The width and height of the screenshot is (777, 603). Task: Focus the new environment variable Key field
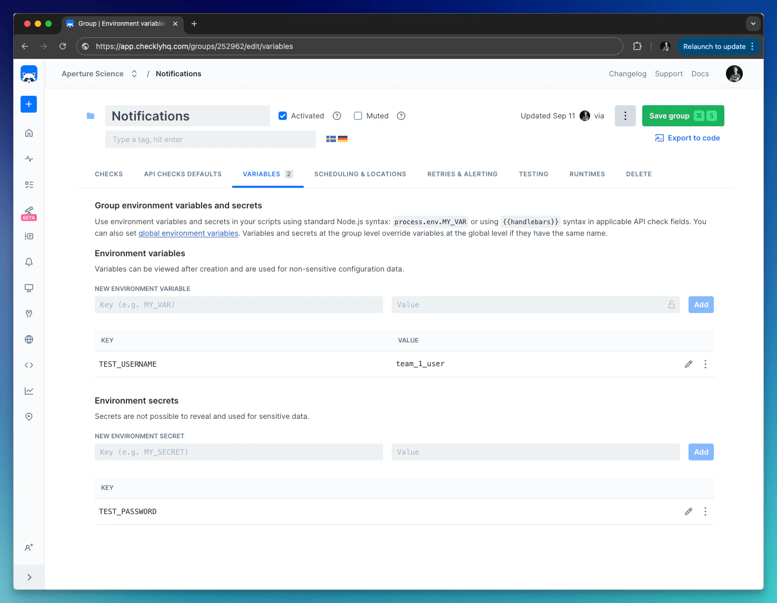[239, 305]
